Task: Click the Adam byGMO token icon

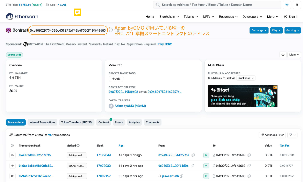Action: [111, 106]
